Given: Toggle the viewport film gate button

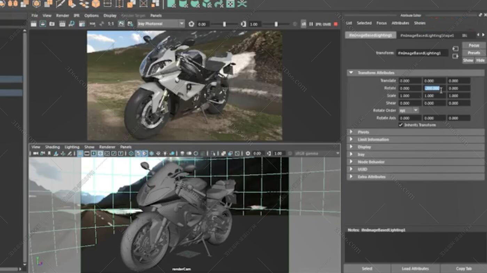Looking at the screenshot, I should pos(87,154).
